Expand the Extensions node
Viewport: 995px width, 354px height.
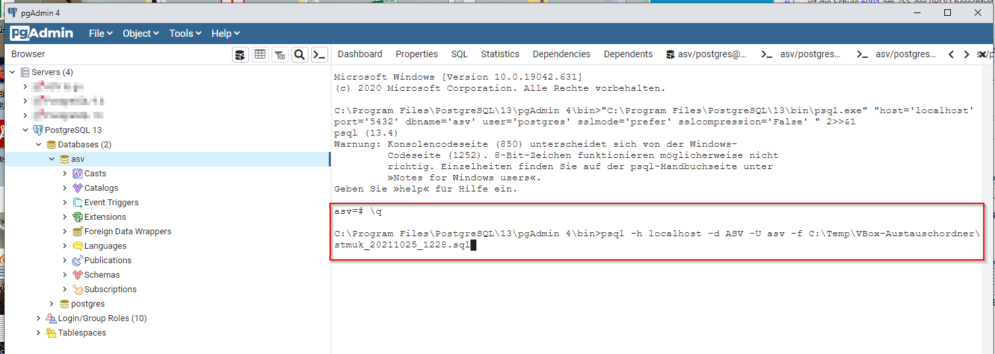click(65, 216)
